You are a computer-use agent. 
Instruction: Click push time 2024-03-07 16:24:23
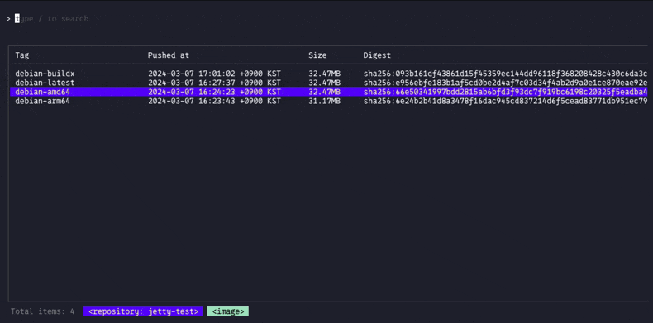[214, 92]
